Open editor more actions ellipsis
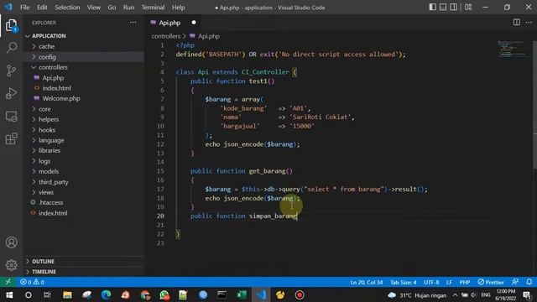The width and height of the screenshot is (537, 302). 529,23
